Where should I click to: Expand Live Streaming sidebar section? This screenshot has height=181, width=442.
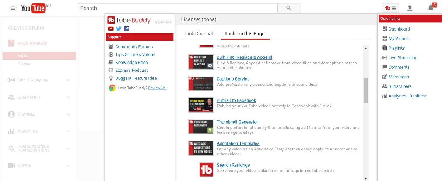pyautogui.click(x=69, y=80)
